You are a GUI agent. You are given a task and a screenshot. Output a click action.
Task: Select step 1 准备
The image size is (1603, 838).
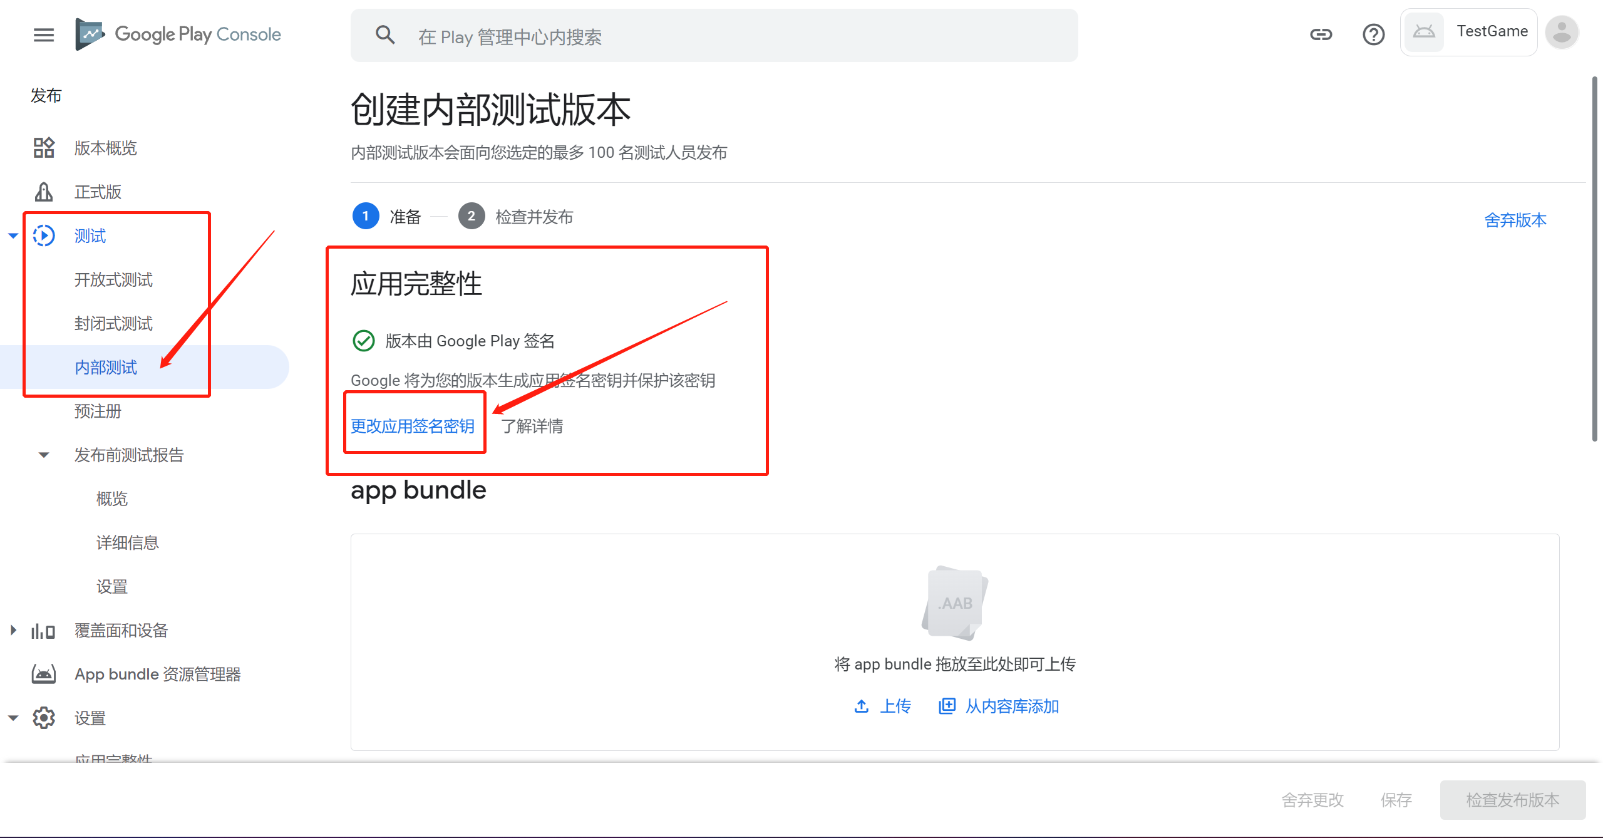387,216
